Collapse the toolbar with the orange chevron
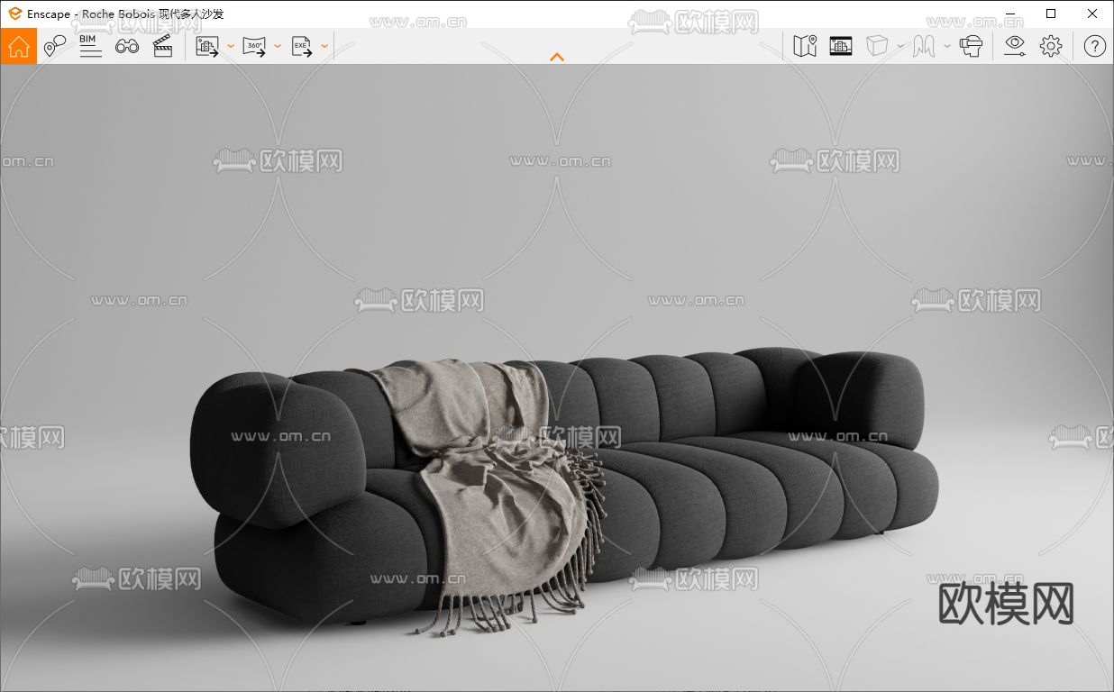Viewport: 1114px width, 692px height. coord(557,57)
